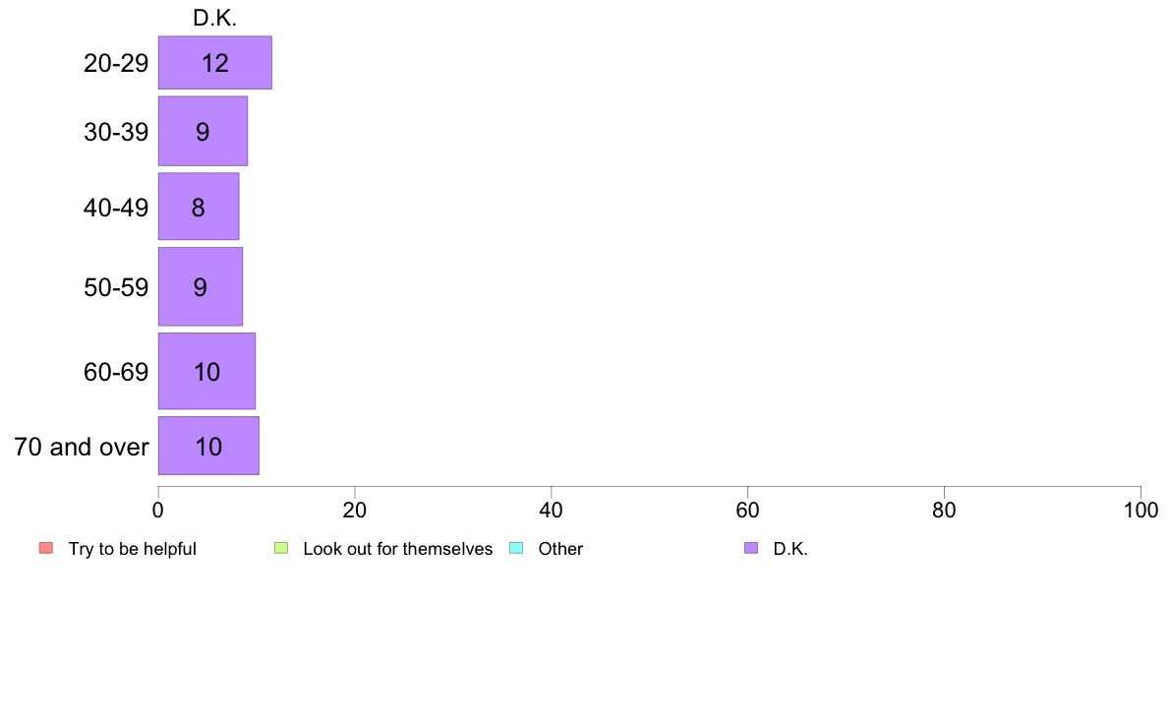Click the purple D.K. legend swatch

751,548
